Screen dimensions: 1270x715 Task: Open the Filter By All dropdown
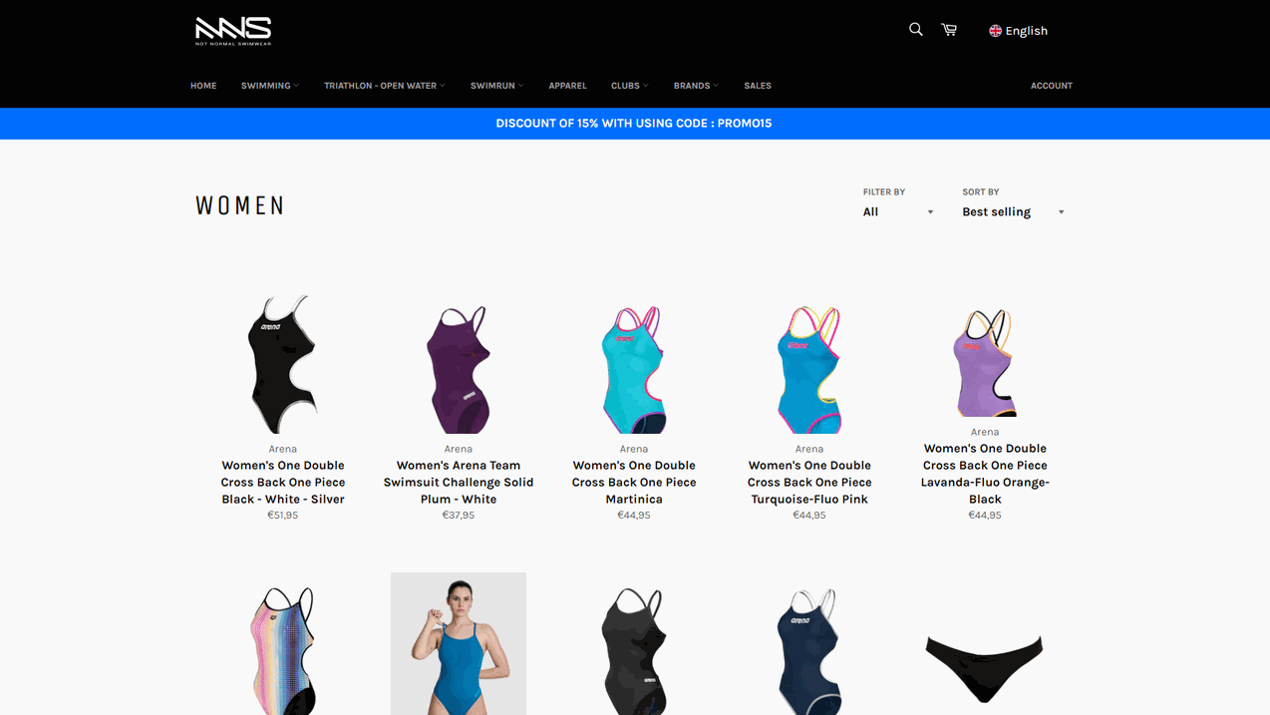[x=898, y=212]
